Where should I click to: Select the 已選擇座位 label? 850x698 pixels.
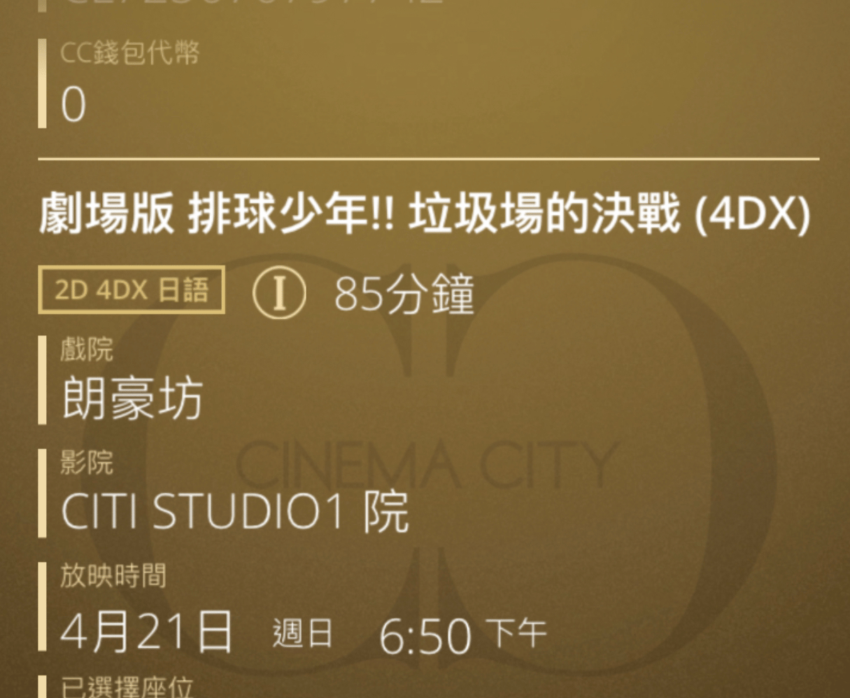point(126,687)
